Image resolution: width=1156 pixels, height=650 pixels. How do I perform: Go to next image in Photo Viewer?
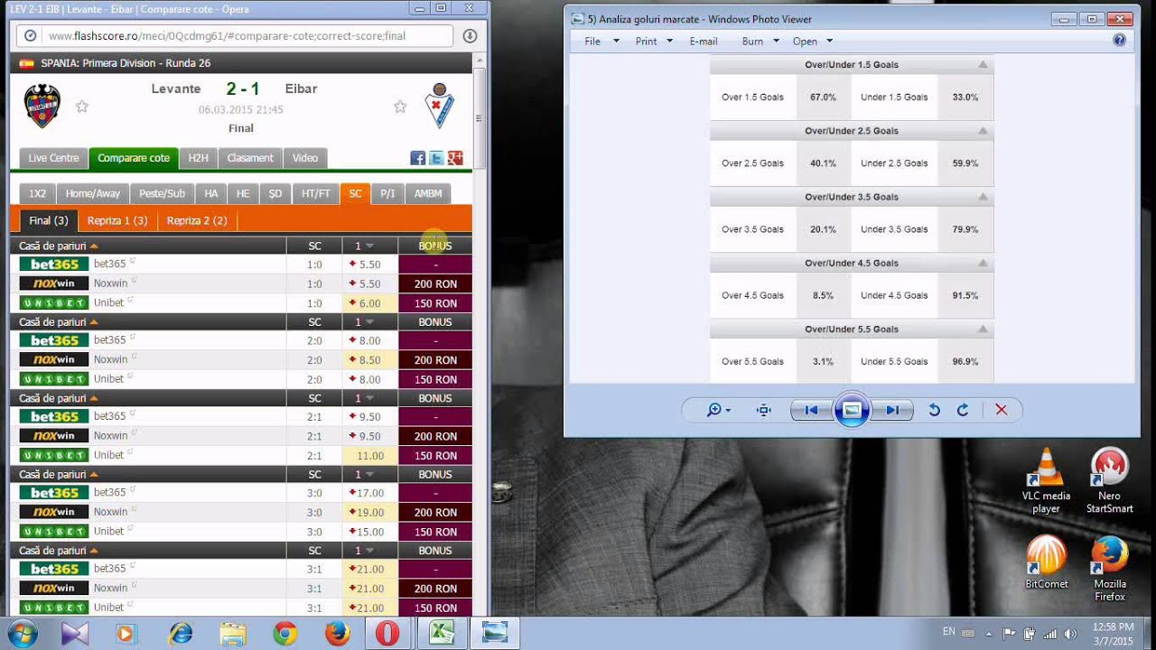coord(892,410)
